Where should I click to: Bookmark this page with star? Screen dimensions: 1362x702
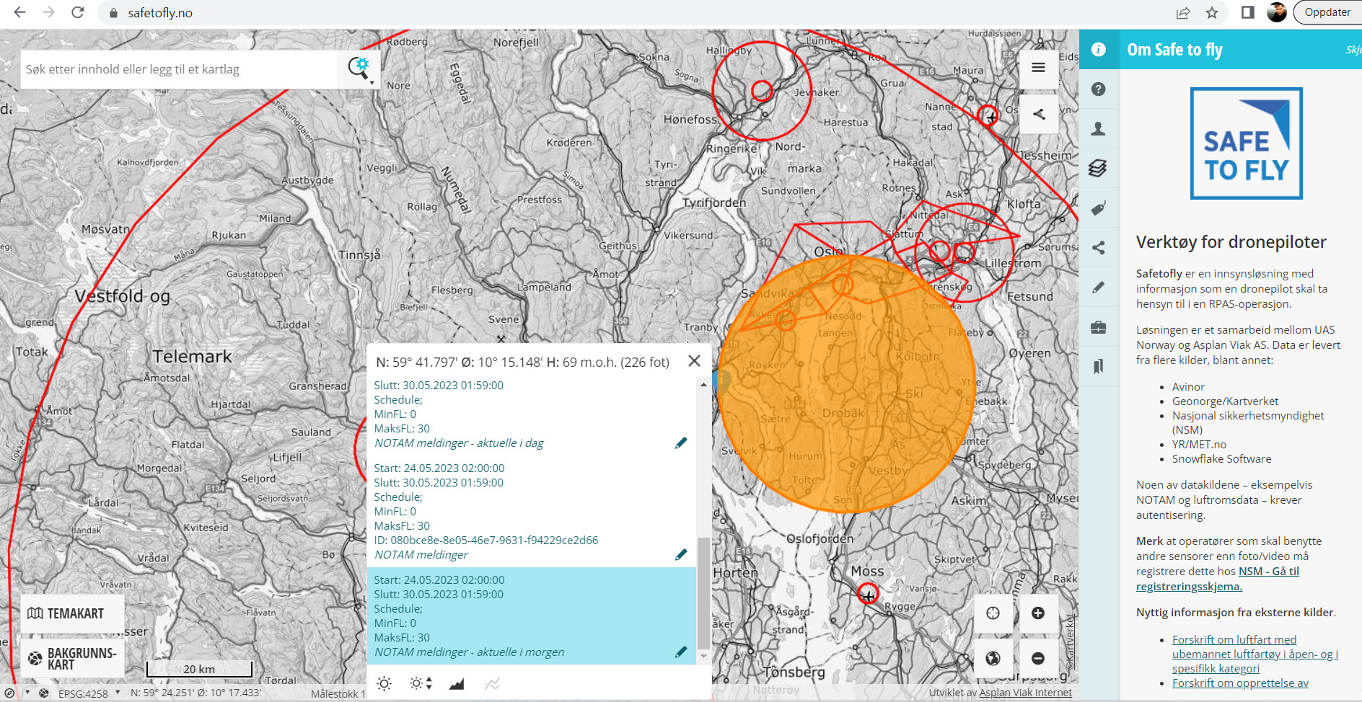point(1212,12)
